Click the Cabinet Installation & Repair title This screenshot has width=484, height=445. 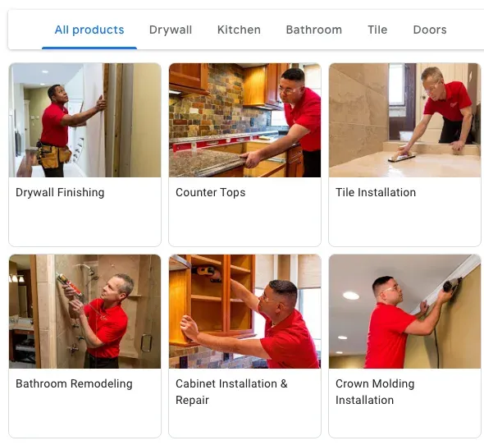[231, 392]
